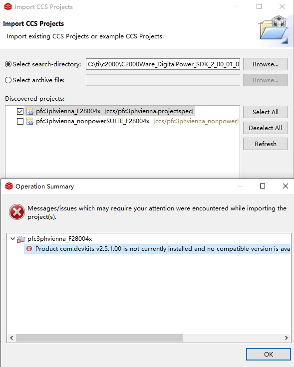294x367 pixels.
Task: Close the Import CCS Projects window
Action: point(282,6)
